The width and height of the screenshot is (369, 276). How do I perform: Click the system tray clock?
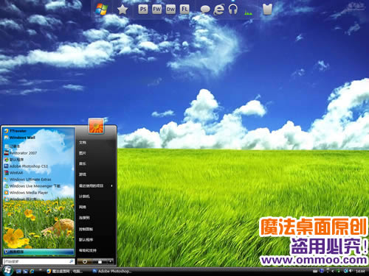tap(360, 271)
